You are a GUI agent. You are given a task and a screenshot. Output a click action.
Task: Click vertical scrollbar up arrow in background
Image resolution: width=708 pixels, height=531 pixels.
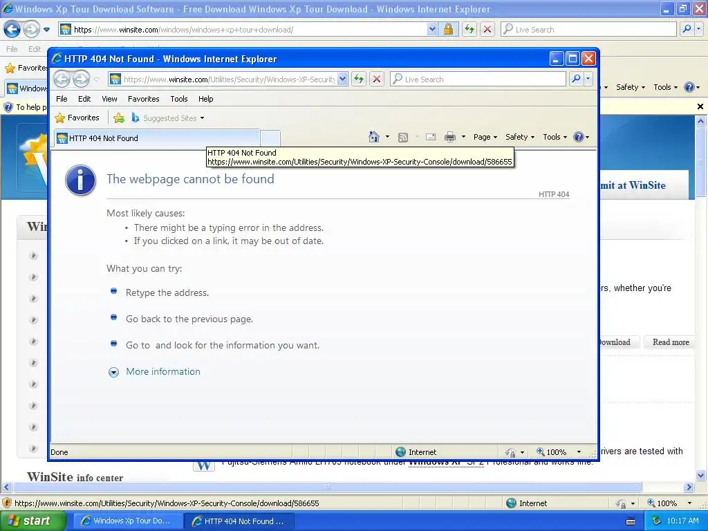coord(700,121)
